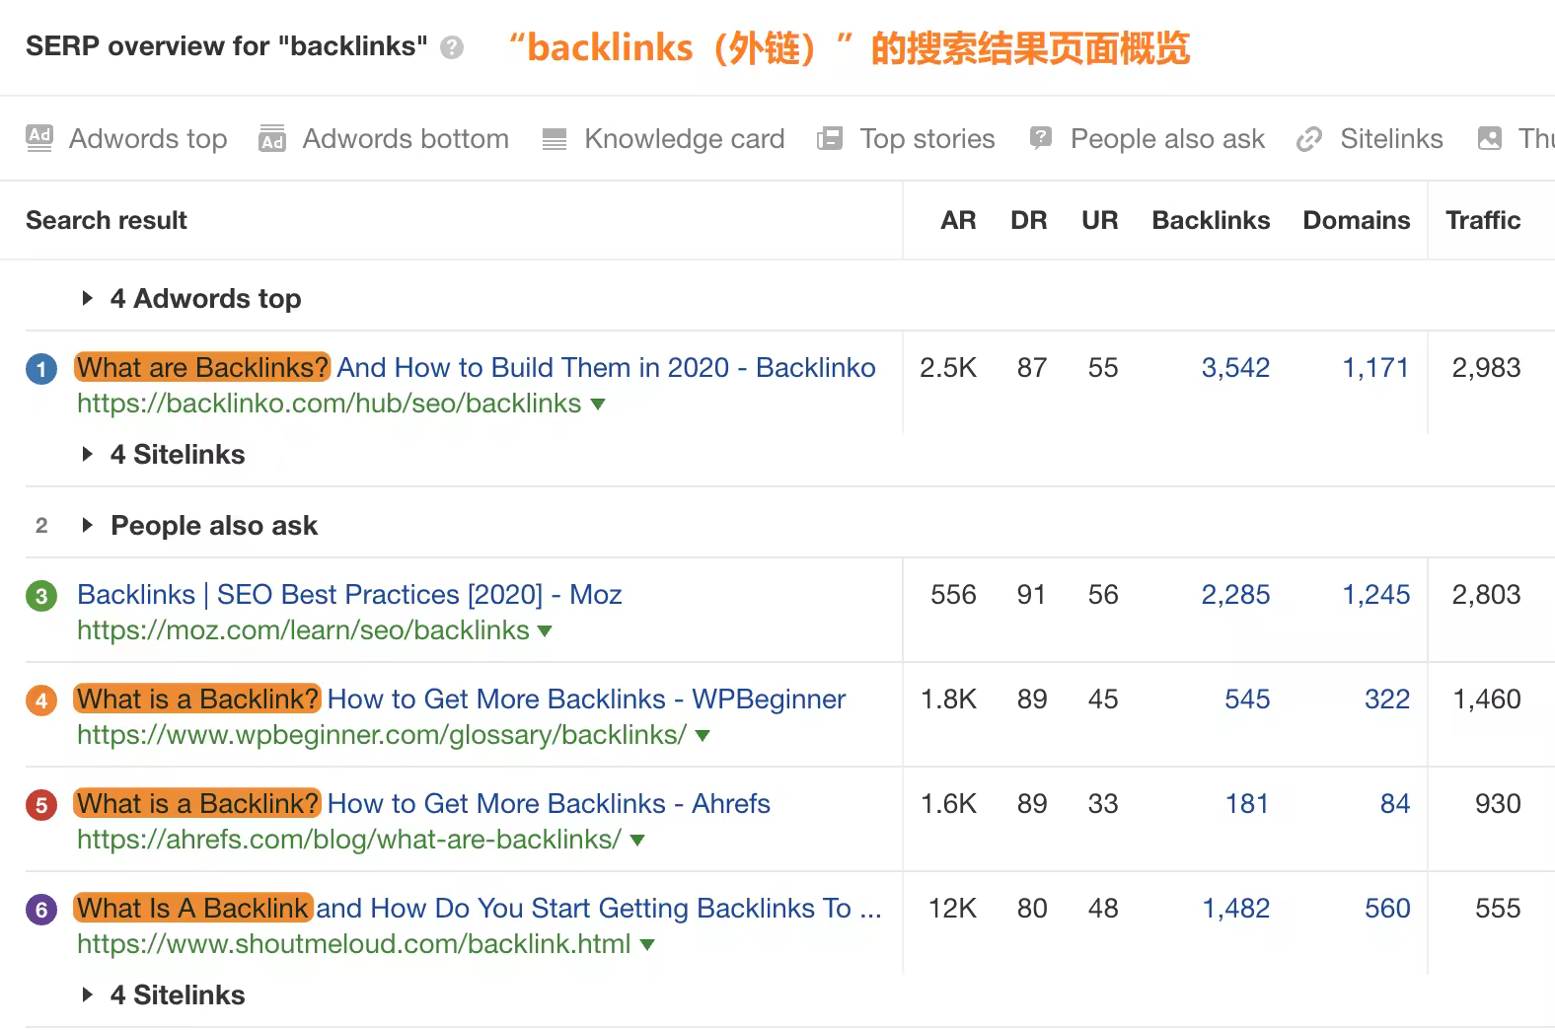Image resolution: width=1555 pixels, height=1030 pixels.
Task: Click AR value 12K
Action: tap(952, 909)
